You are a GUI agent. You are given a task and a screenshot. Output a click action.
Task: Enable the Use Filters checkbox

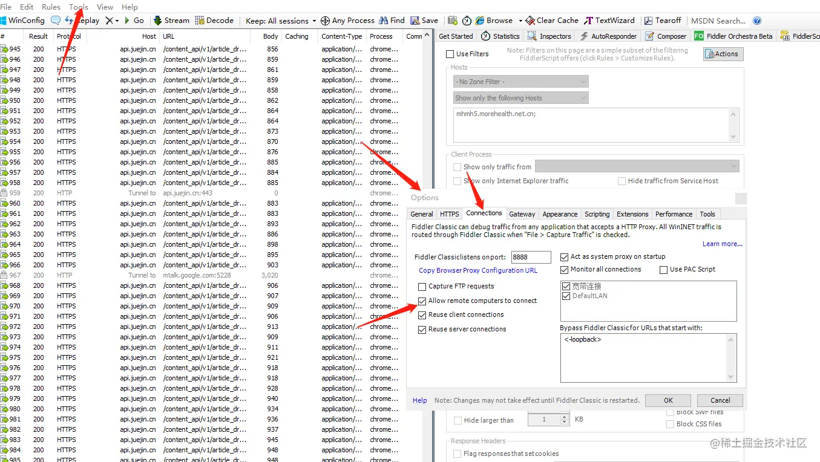click(451, 54)
